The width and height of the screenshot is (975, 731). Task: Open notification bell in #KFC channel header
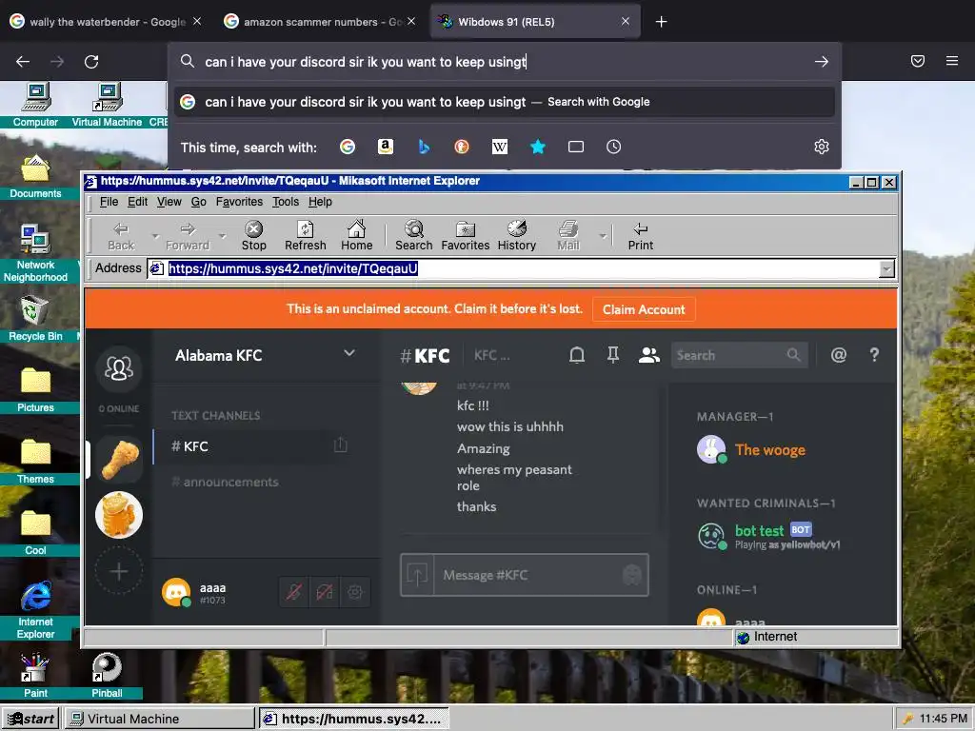[577, 355]
